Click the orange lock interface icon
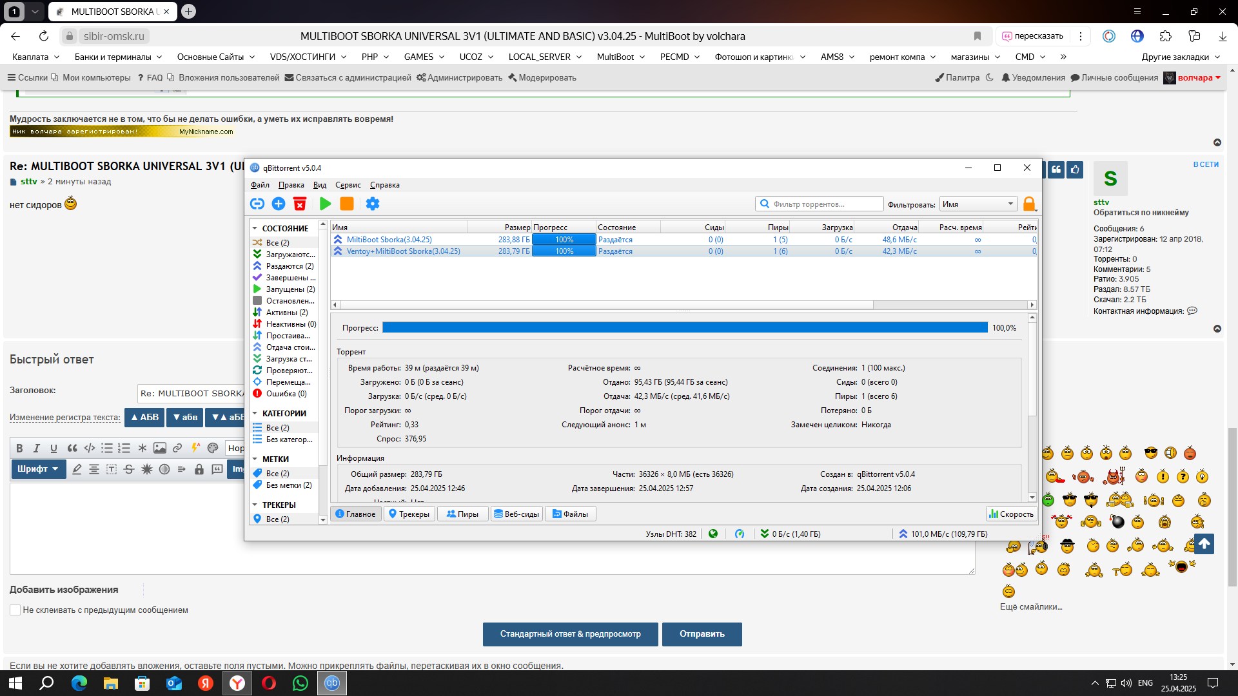This screenshot has height=696, width=1238. (x=1029, y=204)
